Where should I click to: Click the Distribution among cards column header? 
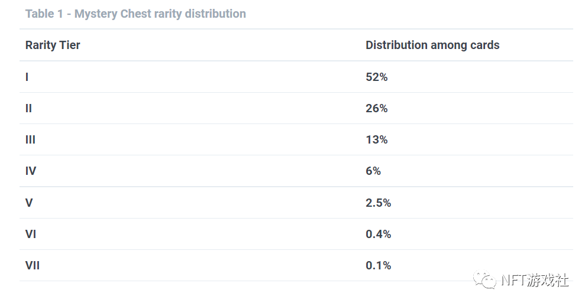[432, 45]
